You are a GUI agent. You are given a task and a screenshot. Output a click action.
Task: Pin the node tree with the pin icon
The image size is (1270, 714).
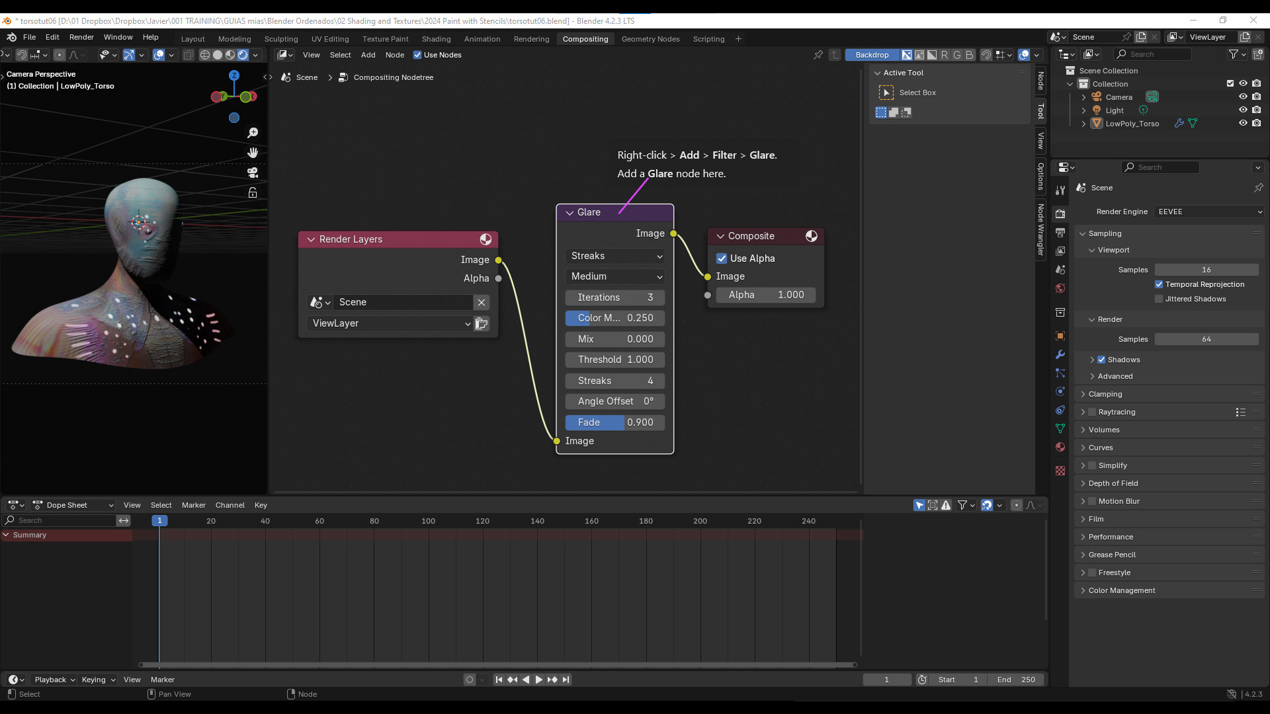(x=818, y=55)
